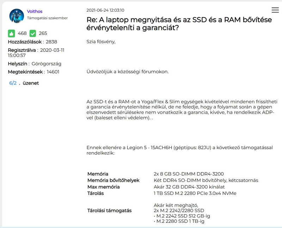
Task: Click the post timestamp 2021-06-24 12:03:10
Action: [105, 10]
